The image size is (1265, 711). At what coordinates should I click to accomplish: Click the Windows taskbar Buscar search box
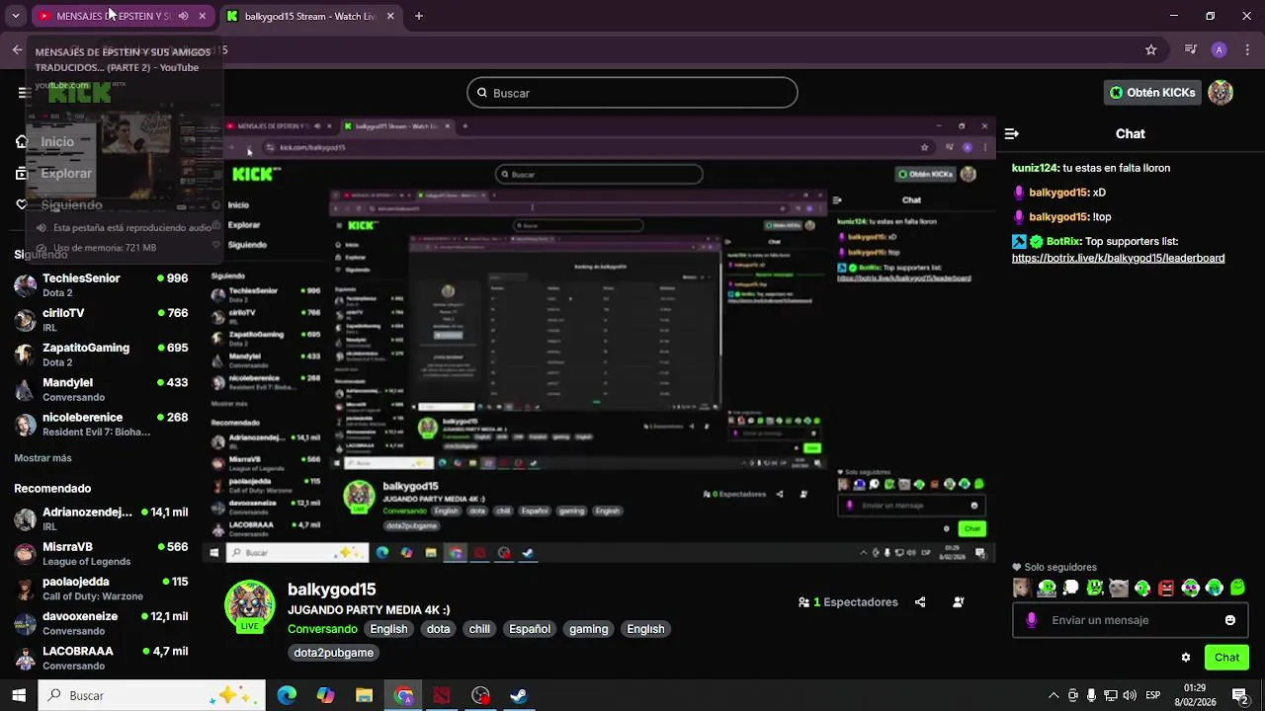(152, 695)
